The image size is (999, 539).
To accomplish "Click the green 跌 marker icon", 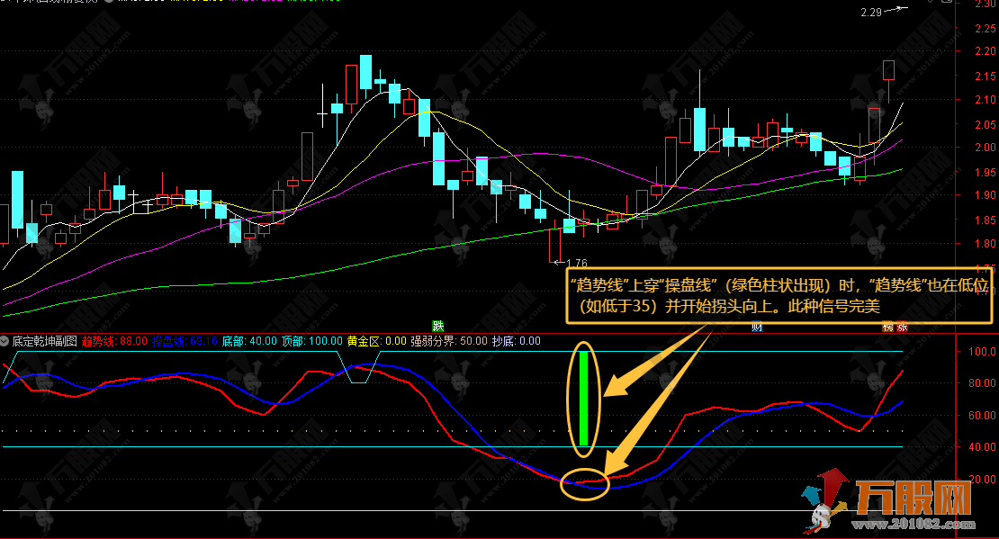I will pyautogui.click(x=438, y=326).
